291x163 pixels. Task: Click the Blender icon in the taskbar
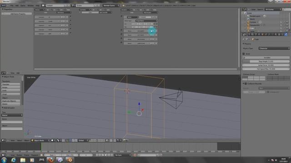point(70,160)
